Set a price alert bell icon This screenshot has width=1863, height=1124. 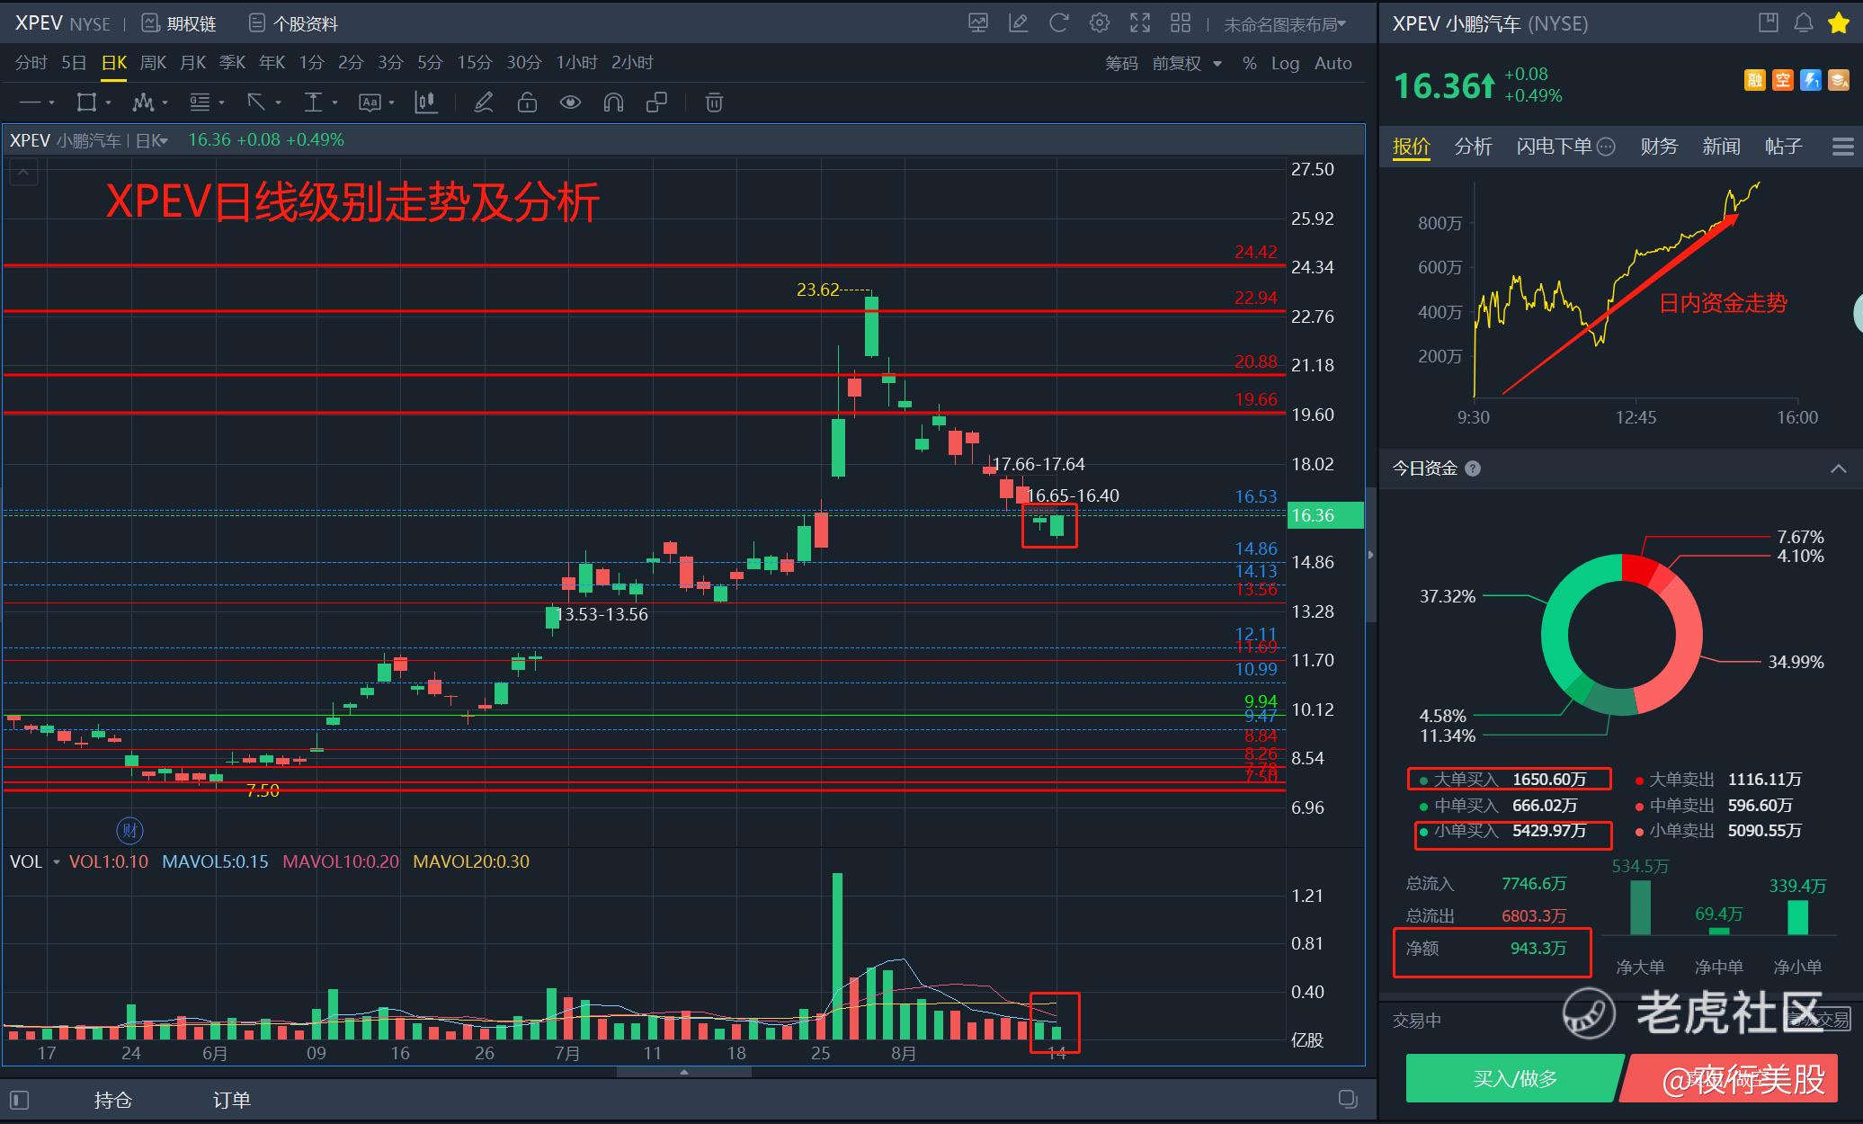(x=1804, y=23)
